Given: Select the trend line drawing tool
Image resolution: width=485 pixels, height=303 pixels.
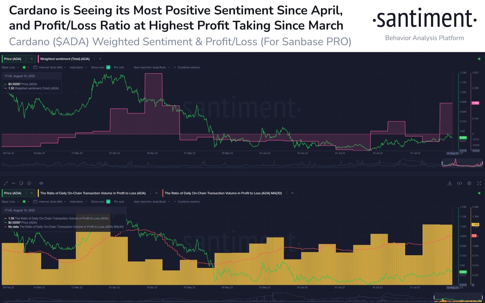Looking at the screenshot, I should click(5, 183).
